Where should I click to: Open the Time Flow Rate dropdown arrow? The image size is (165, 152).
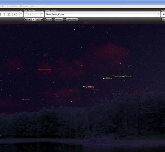point(42,14)
